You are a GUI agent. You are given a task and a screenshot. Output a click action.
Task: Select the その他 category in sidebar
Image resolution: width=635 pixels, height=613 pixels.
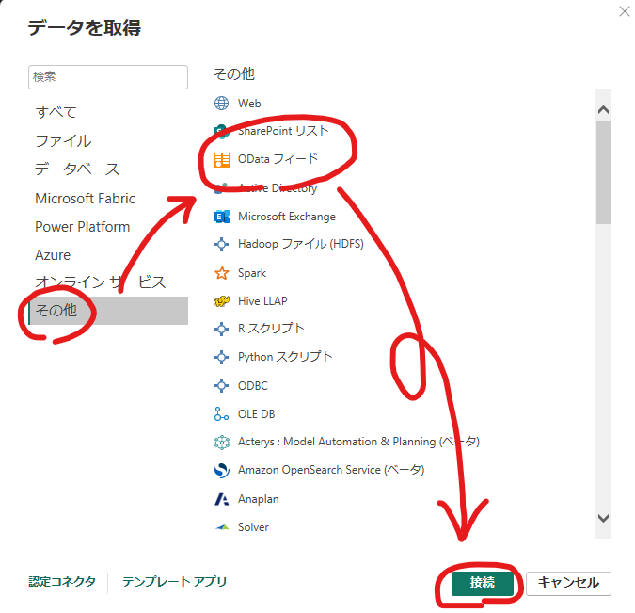[108, 311]
